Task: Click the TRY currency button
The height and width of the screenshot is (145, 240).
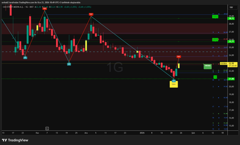Action: point(233,7)
